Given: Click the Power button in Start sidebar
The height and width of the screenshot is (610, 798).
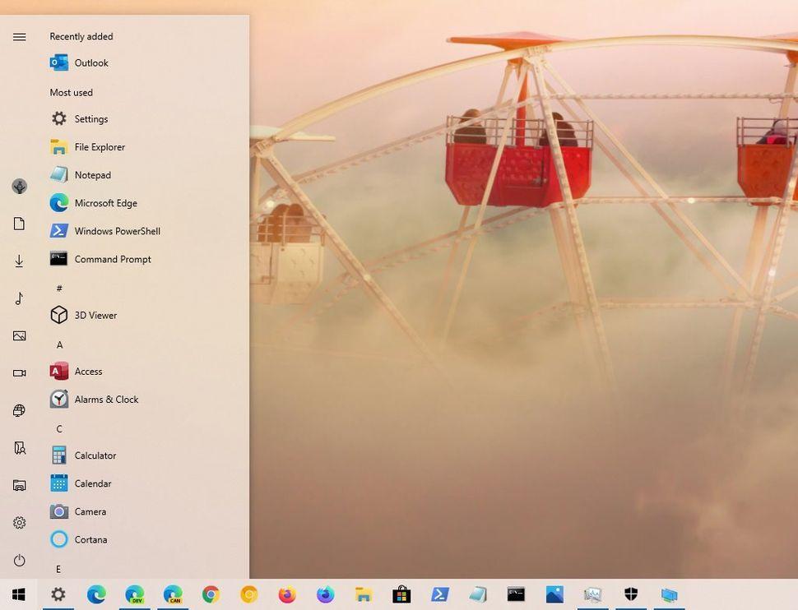Looking at the screenshot, I should (x=20, y=560).
